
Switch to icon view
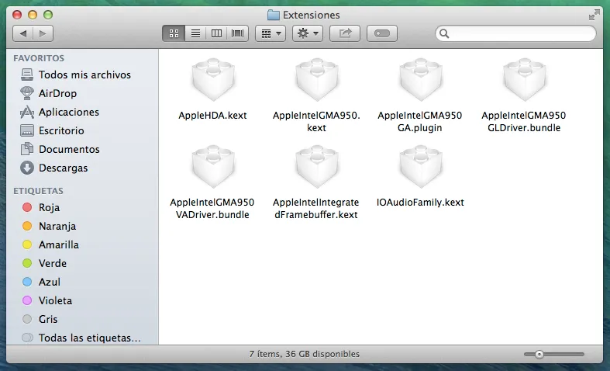pyautogui.click(x=174, y=33)
